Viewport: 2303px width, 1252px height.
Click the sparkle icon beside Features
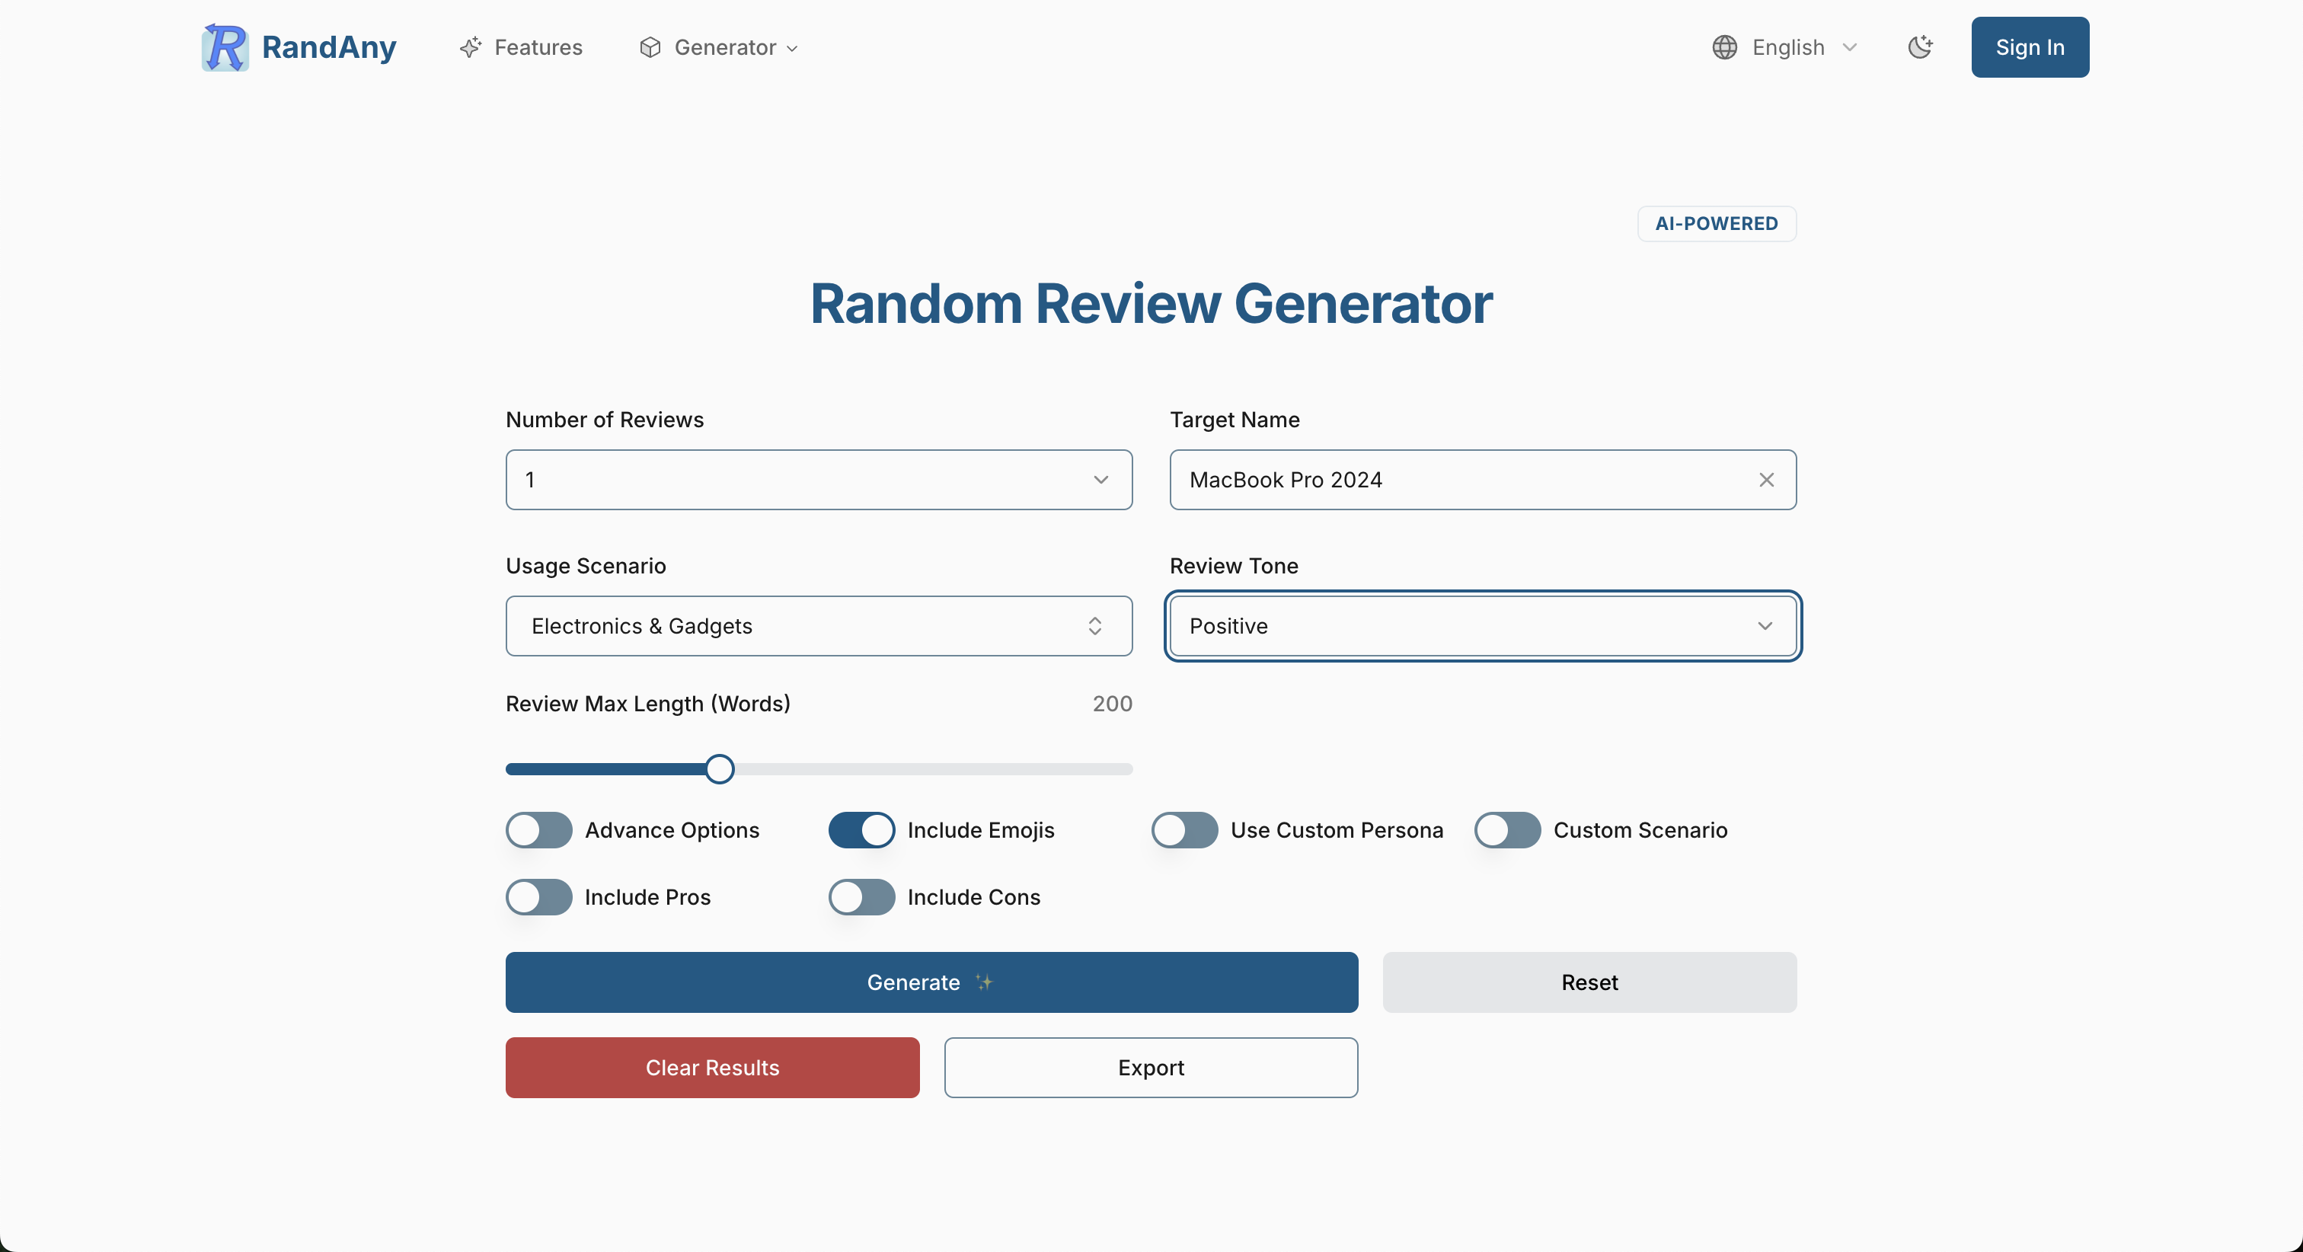(x=470, y=47)
